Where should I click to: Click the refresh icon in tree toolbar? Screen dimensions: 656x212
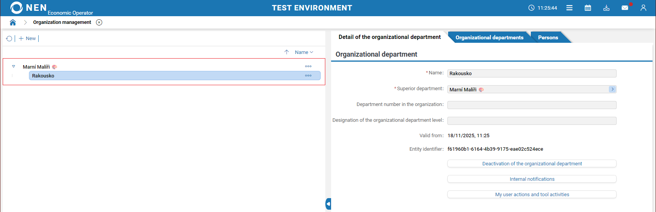click(9, 39)
